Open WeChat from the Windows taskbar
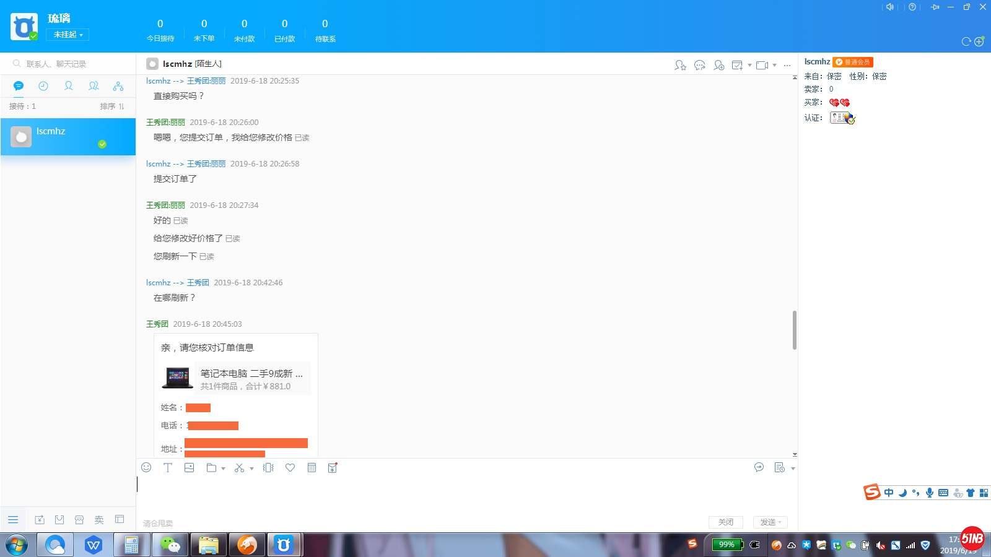This screenshot has width=991, height=557. point(170,545)
